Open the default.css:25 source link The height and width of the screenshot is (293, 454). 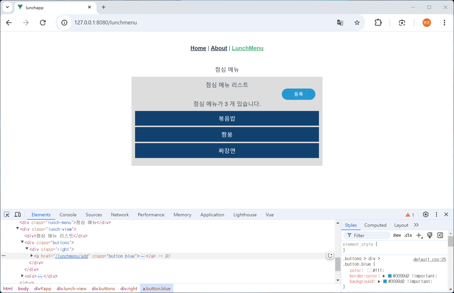click(x=430, y=259)
